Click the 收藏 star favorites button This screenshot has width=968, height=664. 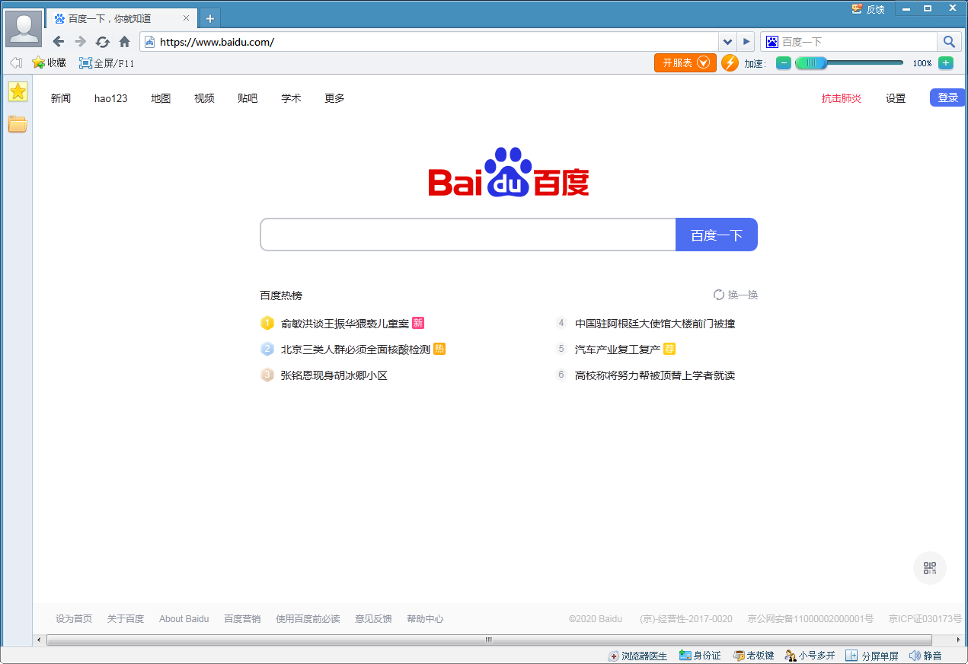50,63
